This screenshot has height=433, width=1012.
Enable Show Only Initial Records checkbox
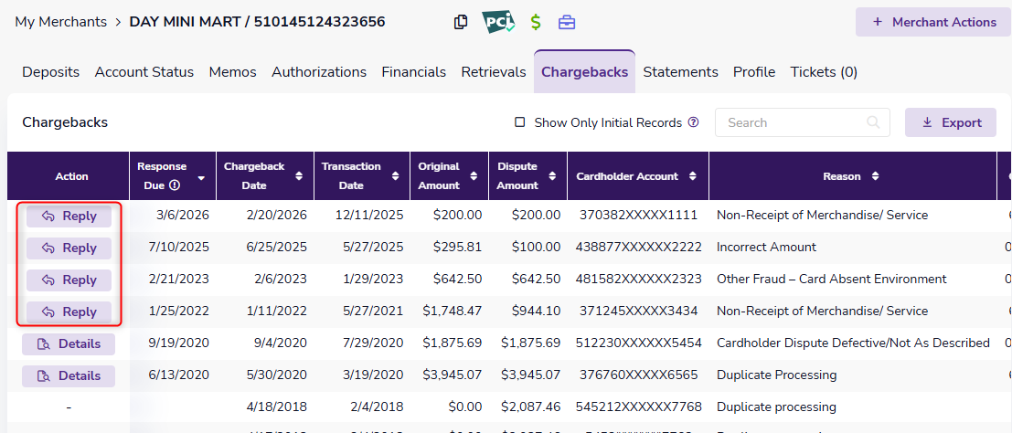click(x=520, y=122)
